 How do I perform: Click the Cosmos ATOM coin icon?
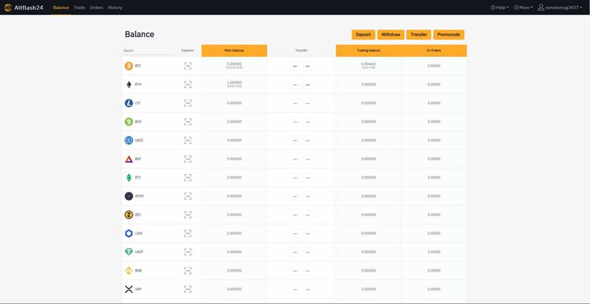pos(128,196)
